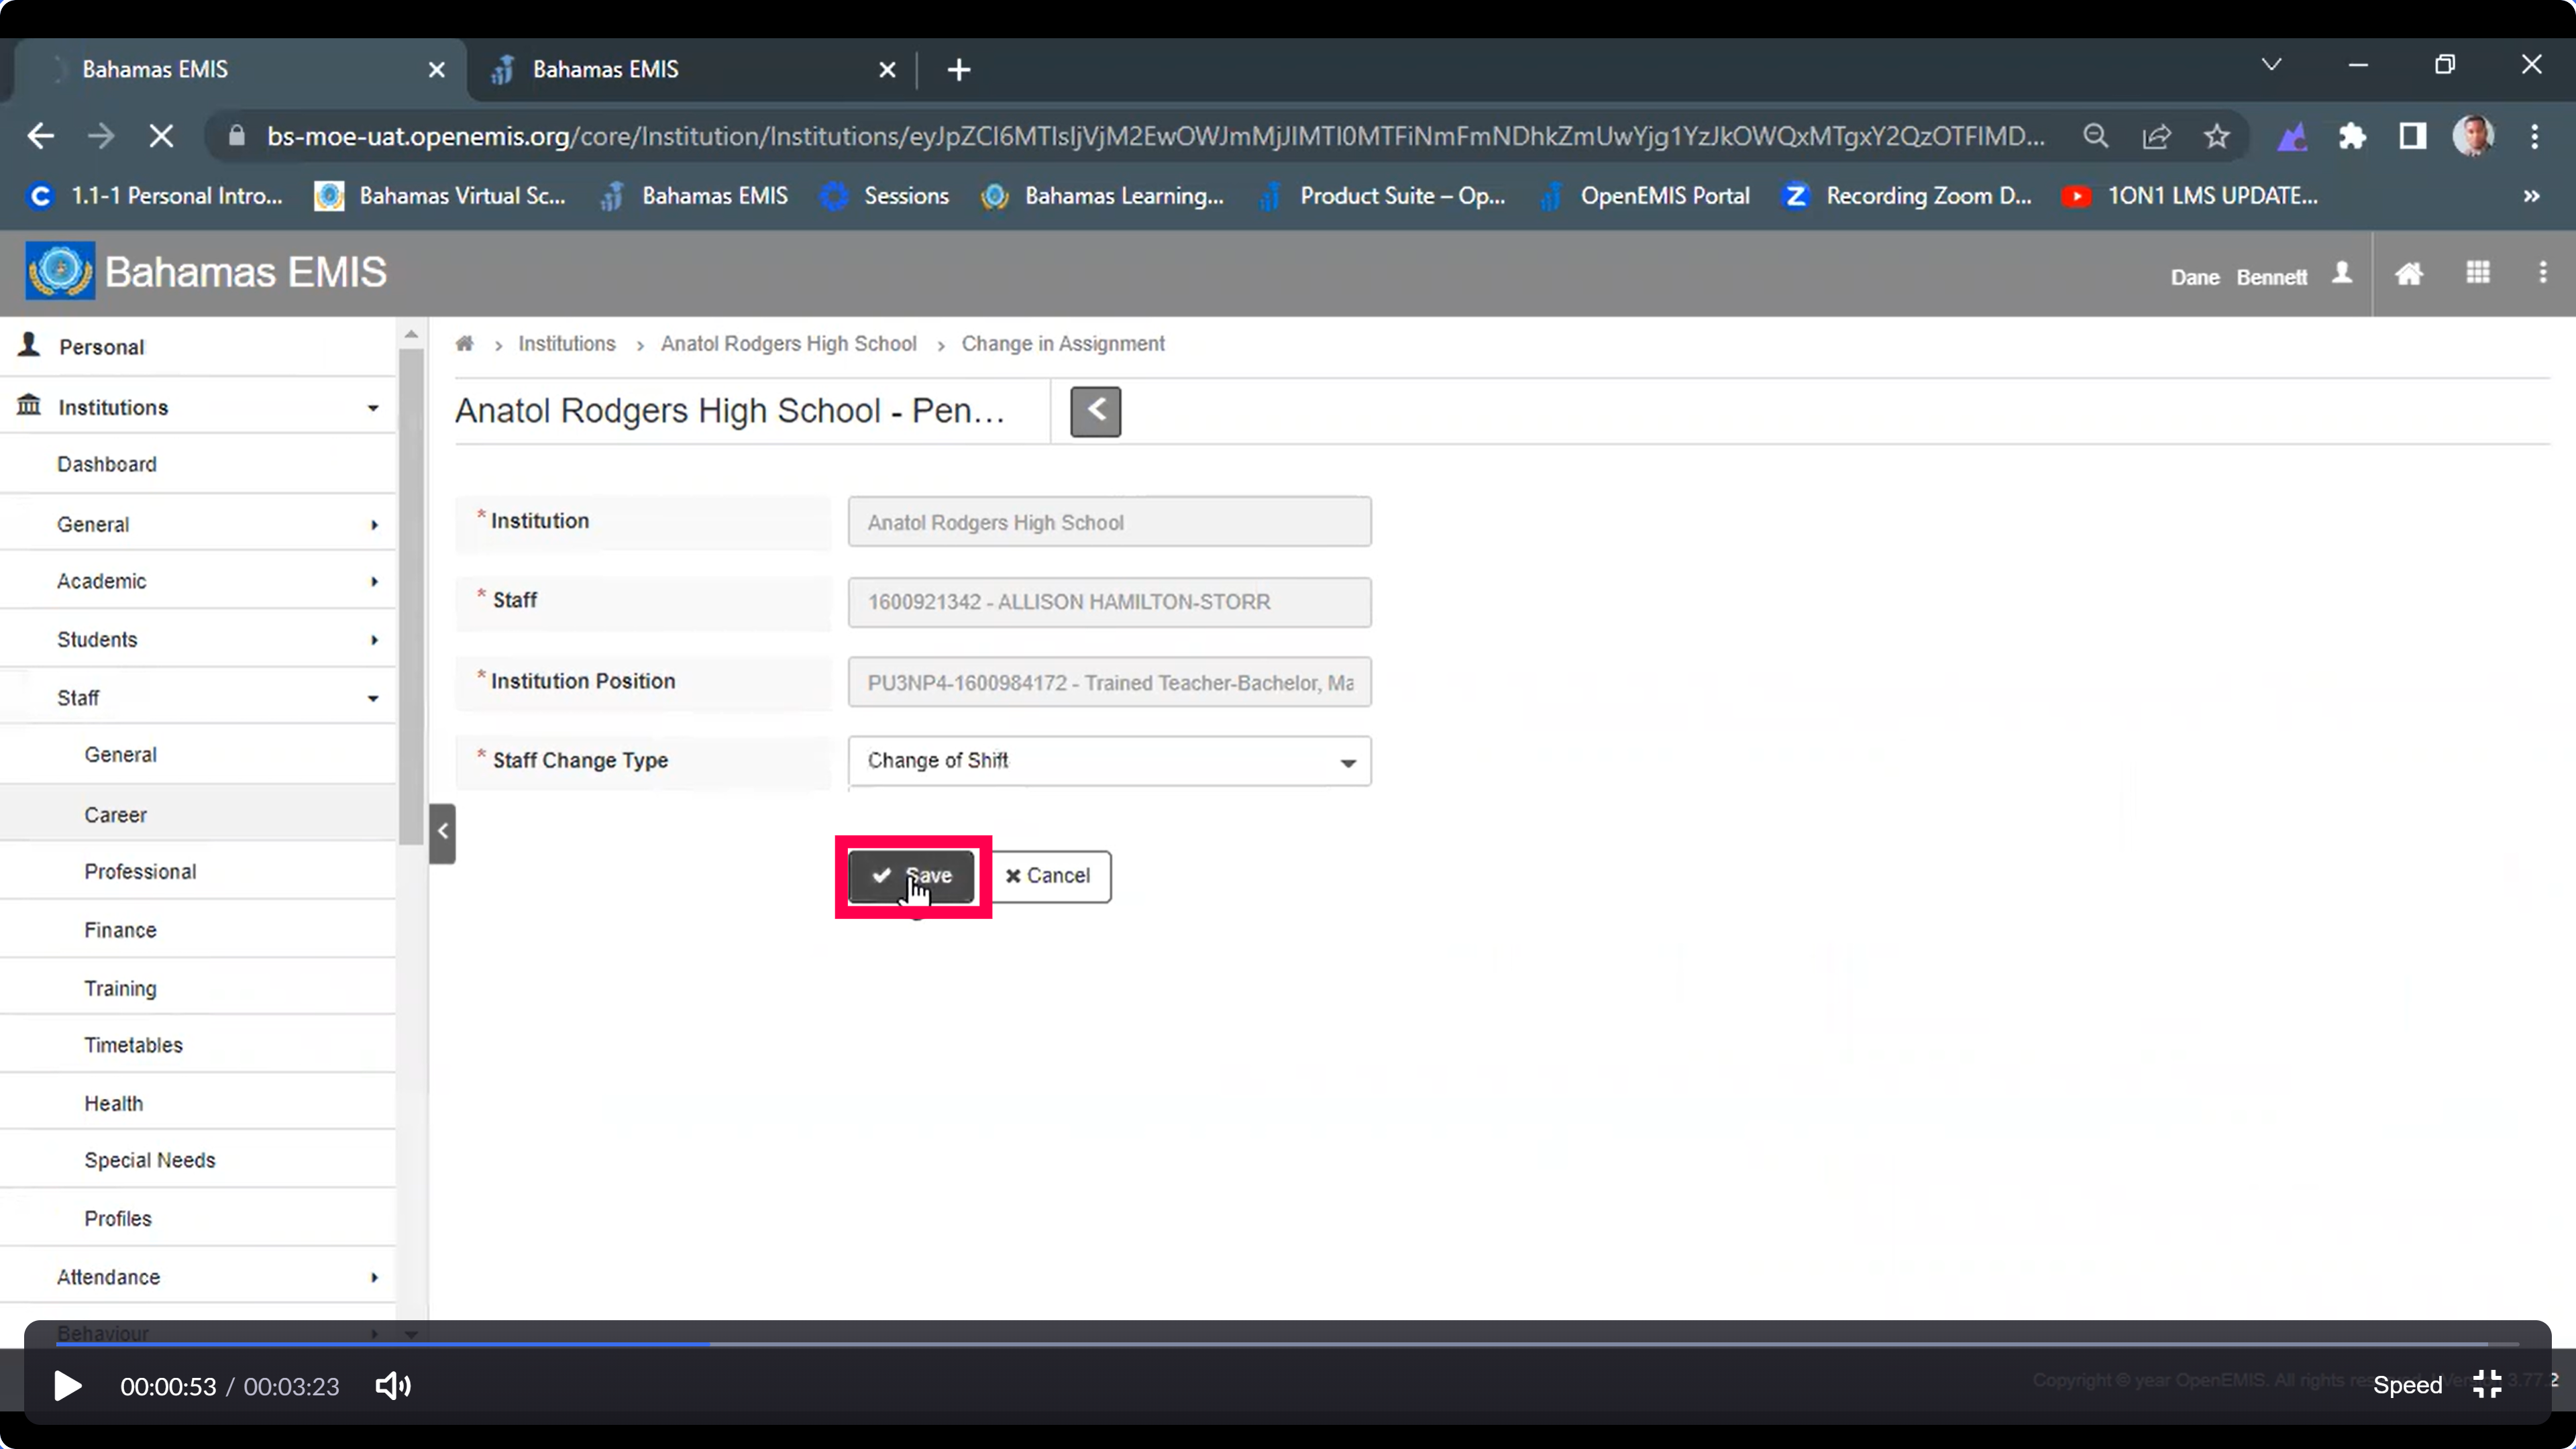The height and width of the screenshot is (1449, 2576).
Task: Open Timetables under Staff
Action: pyautogui.click(x=198, y=1045)
